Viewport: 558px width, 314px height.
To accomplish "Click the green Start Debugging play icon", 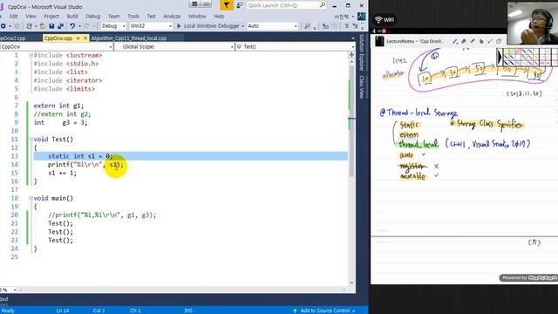I will coord(179,26).
